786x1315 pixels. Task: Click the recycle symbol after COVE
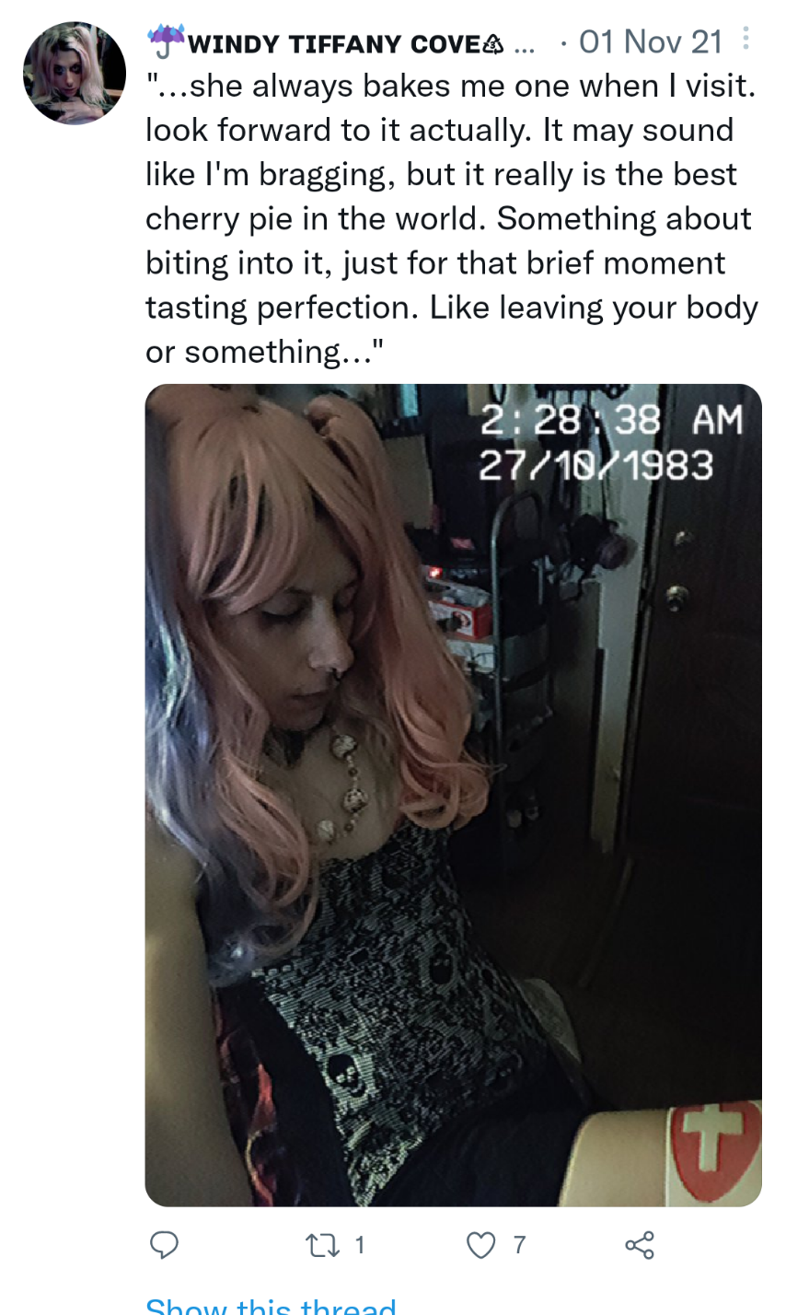point(493,43)
